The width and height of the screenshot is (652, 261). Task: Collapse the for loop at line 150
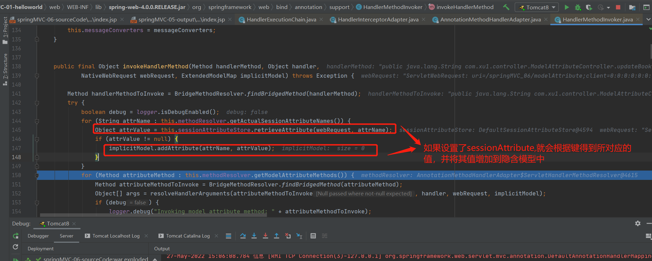coord(37,175)
